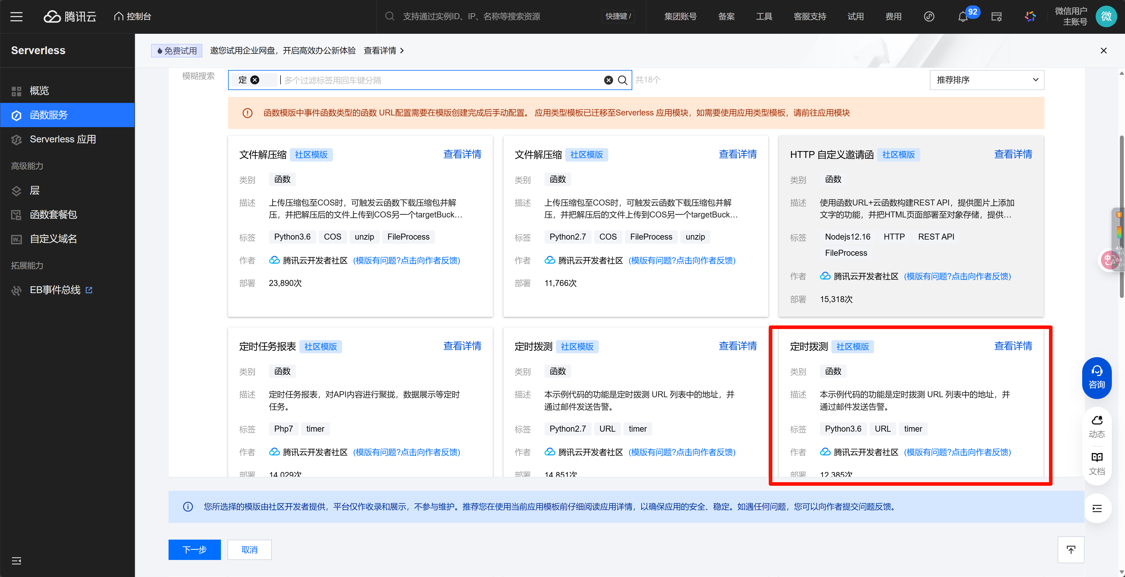Click the 下一步 button
1125x577 pixels.
click(x=194, y=549)
